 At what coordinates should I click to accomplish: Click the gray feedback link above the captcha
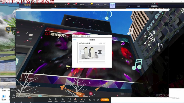pyautogui.click(x=100, y=43)
